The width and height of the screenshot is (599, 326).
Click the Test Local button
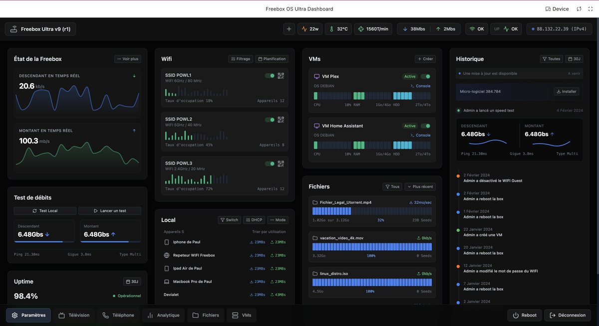click(45, 211)
